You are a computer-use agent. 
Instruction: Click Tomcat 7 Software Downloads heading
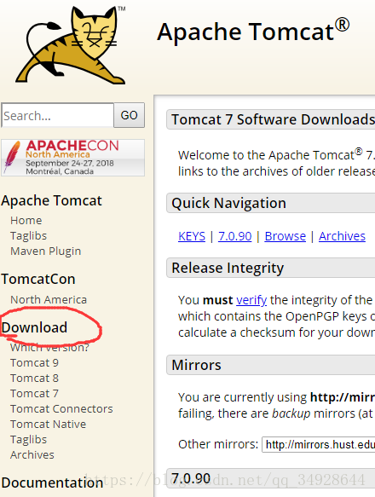[x=273, y=119]
